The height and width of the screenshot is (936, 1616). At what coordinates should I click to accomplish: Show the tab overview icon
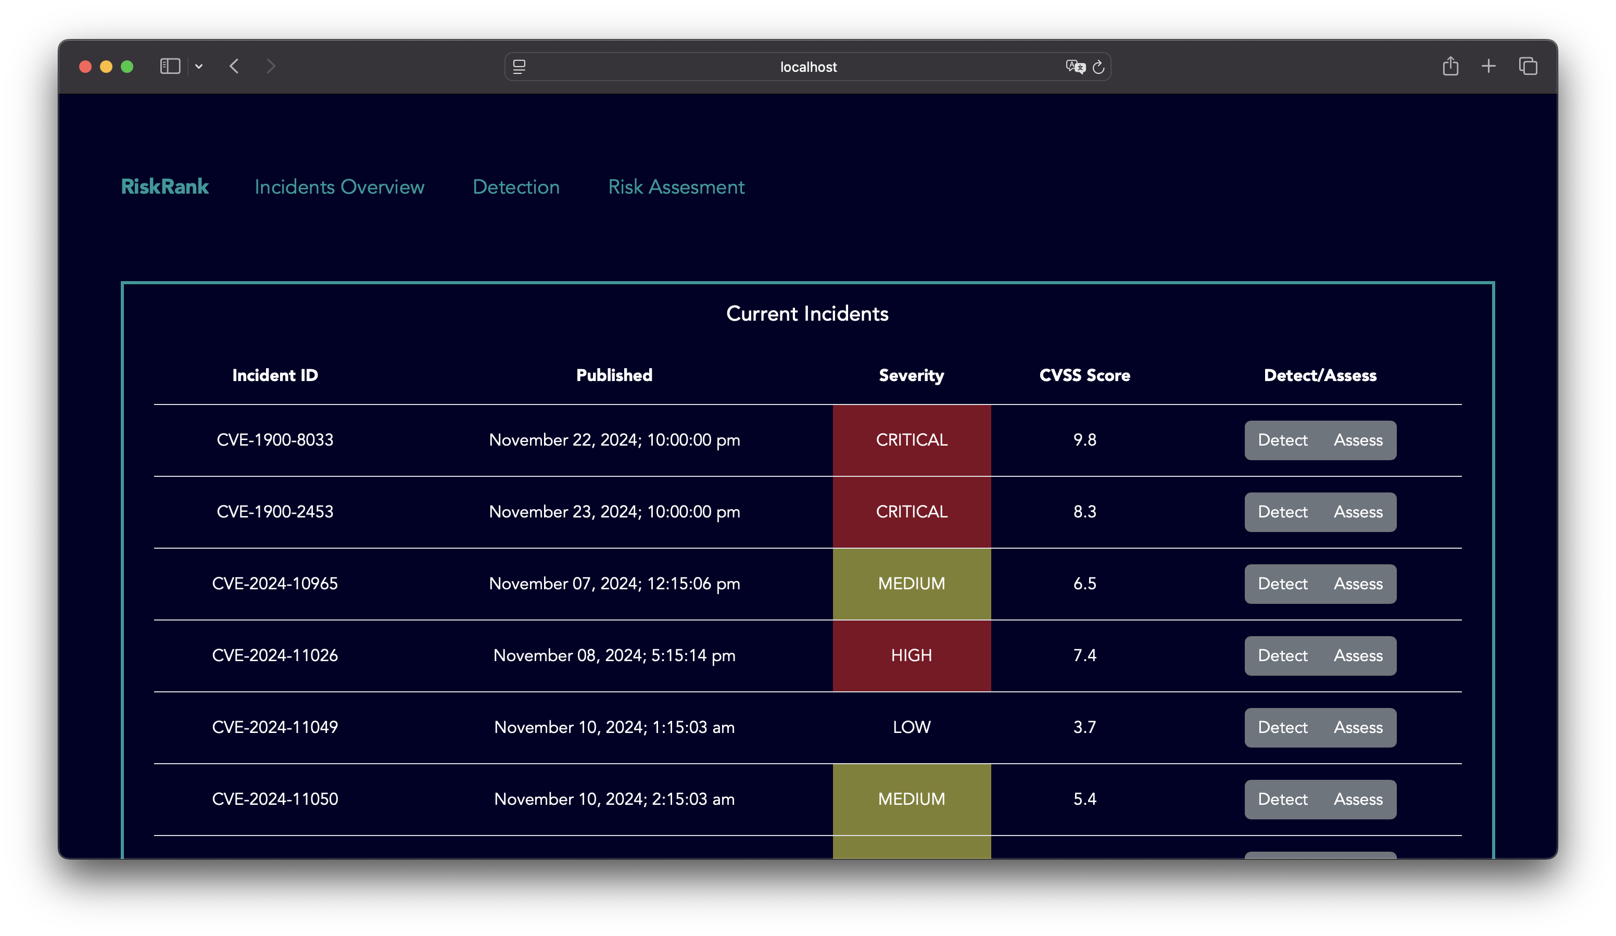click(1528, 66)
